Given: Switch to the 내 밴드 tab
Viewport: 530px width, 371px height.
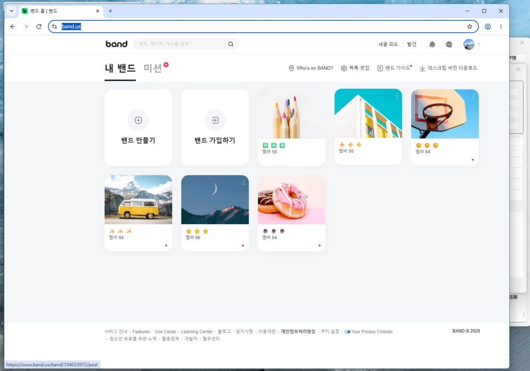Looking at the screenshot, I should (120, 68).
